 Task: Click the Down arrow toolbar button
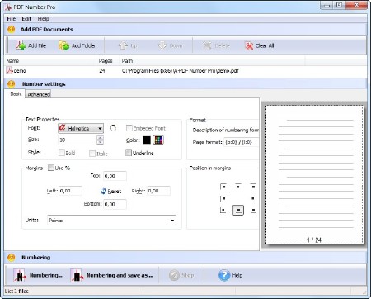pos(170,45)
